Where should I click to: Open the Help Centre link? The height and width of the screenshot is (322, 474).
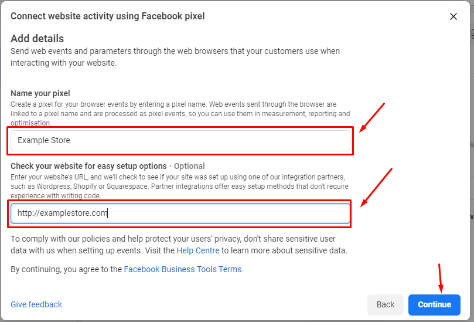198,250
